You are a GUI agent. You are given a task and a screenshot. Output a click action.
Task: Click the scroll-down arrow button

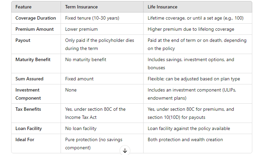point(125,151)
